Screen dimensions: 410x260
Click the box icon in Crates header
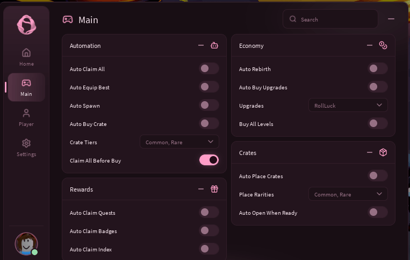pyautogui.click(x=383, y=152)
